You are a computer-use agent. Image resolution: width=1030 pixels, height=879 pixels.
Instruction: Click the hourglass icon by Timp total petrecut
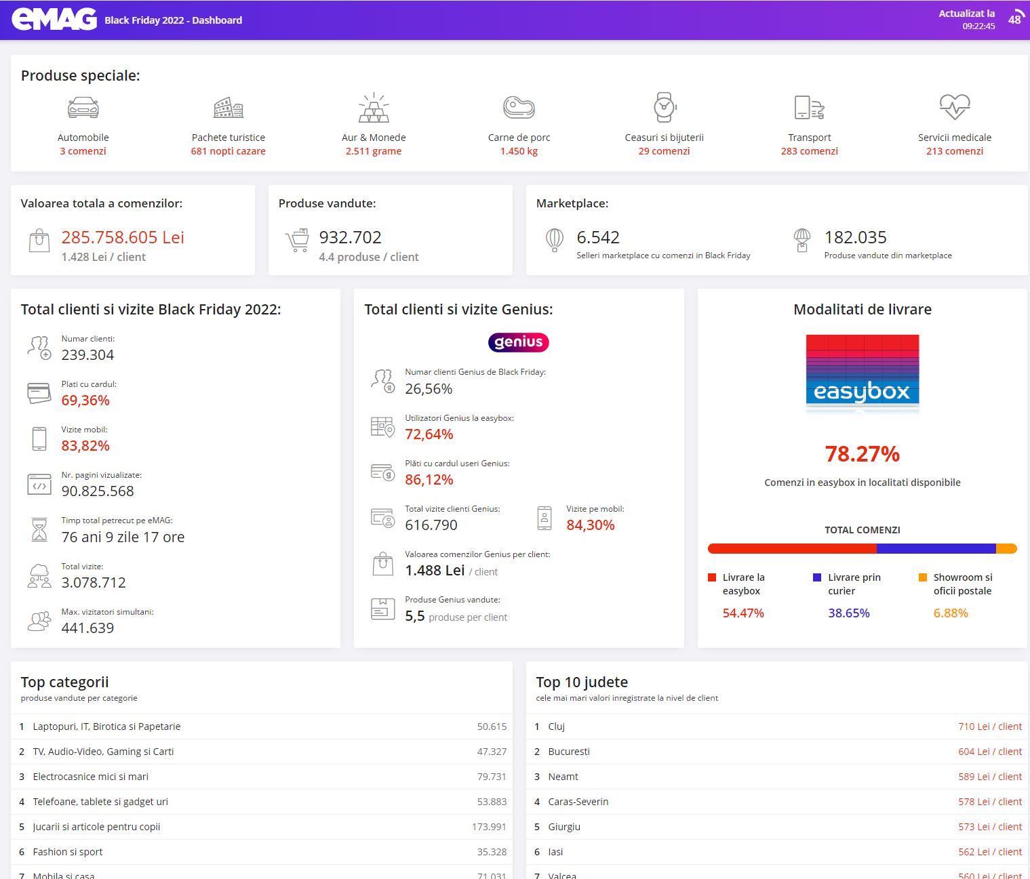(x=39, y=529)
